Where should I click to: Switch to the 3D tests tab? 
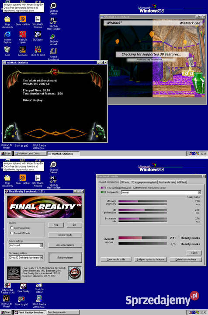pos(125,182)
